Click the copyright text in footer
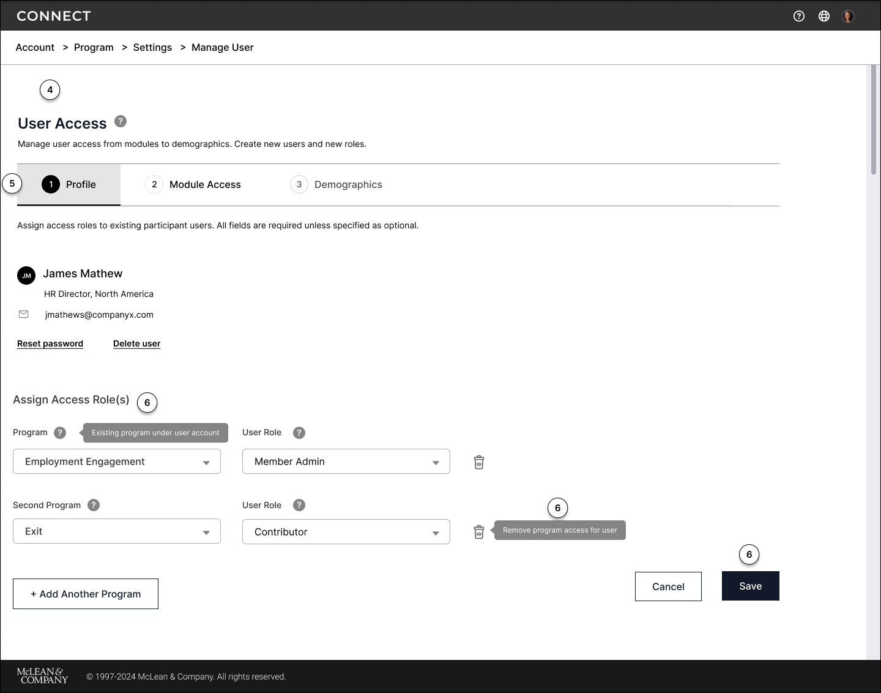Image resolution: width=881 pixels, height=693 pixels. (186, 676)
